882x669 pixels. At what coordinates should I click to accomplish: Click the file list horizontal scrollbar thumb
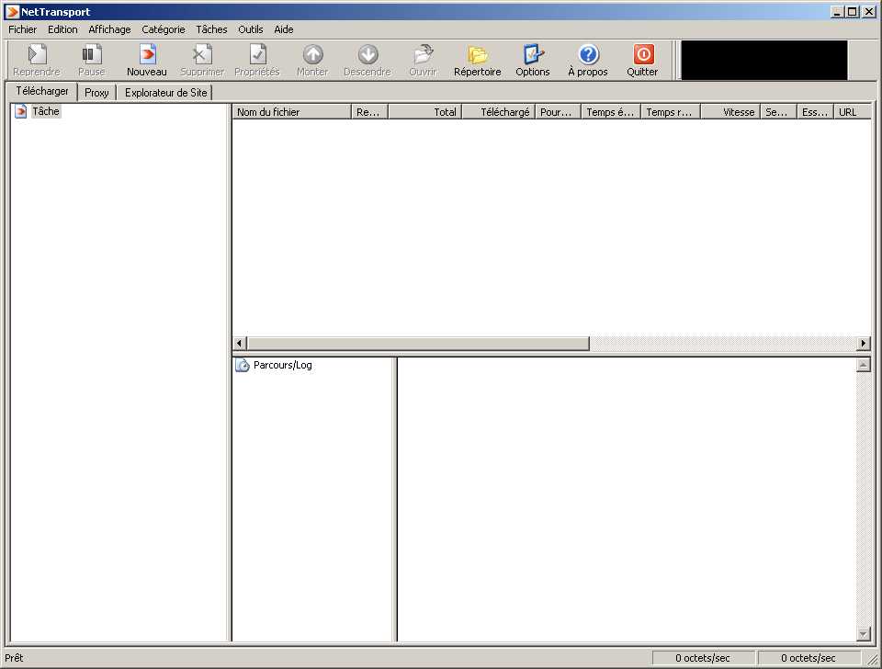click(418, 343)
